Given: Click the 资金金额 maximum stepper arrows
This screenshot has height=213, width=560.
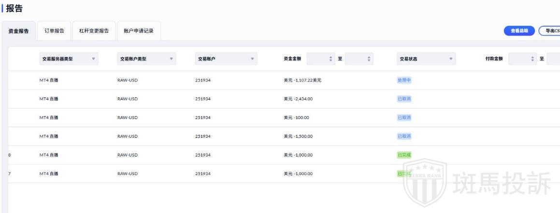Looking at the screenshot, I should coord(369,59).
